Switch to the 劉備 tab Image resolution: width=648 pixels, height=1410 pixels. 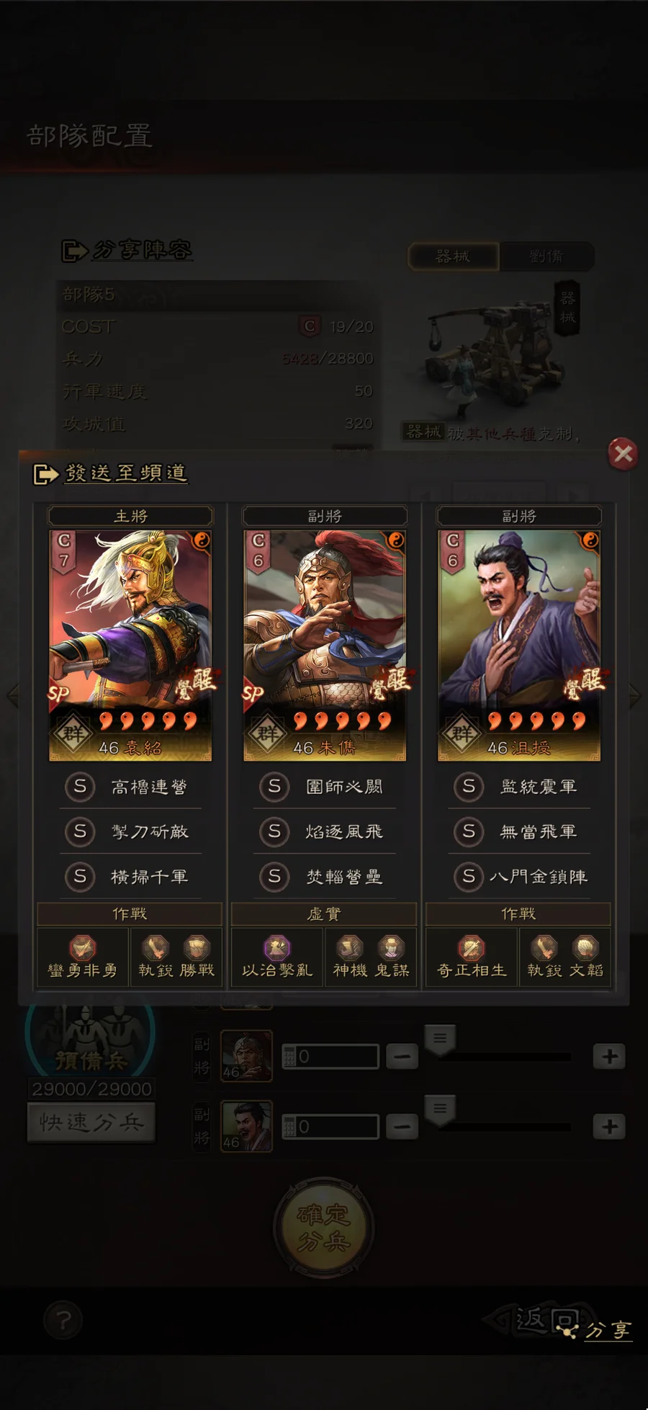pyautogui.click(x=546, y=256)
